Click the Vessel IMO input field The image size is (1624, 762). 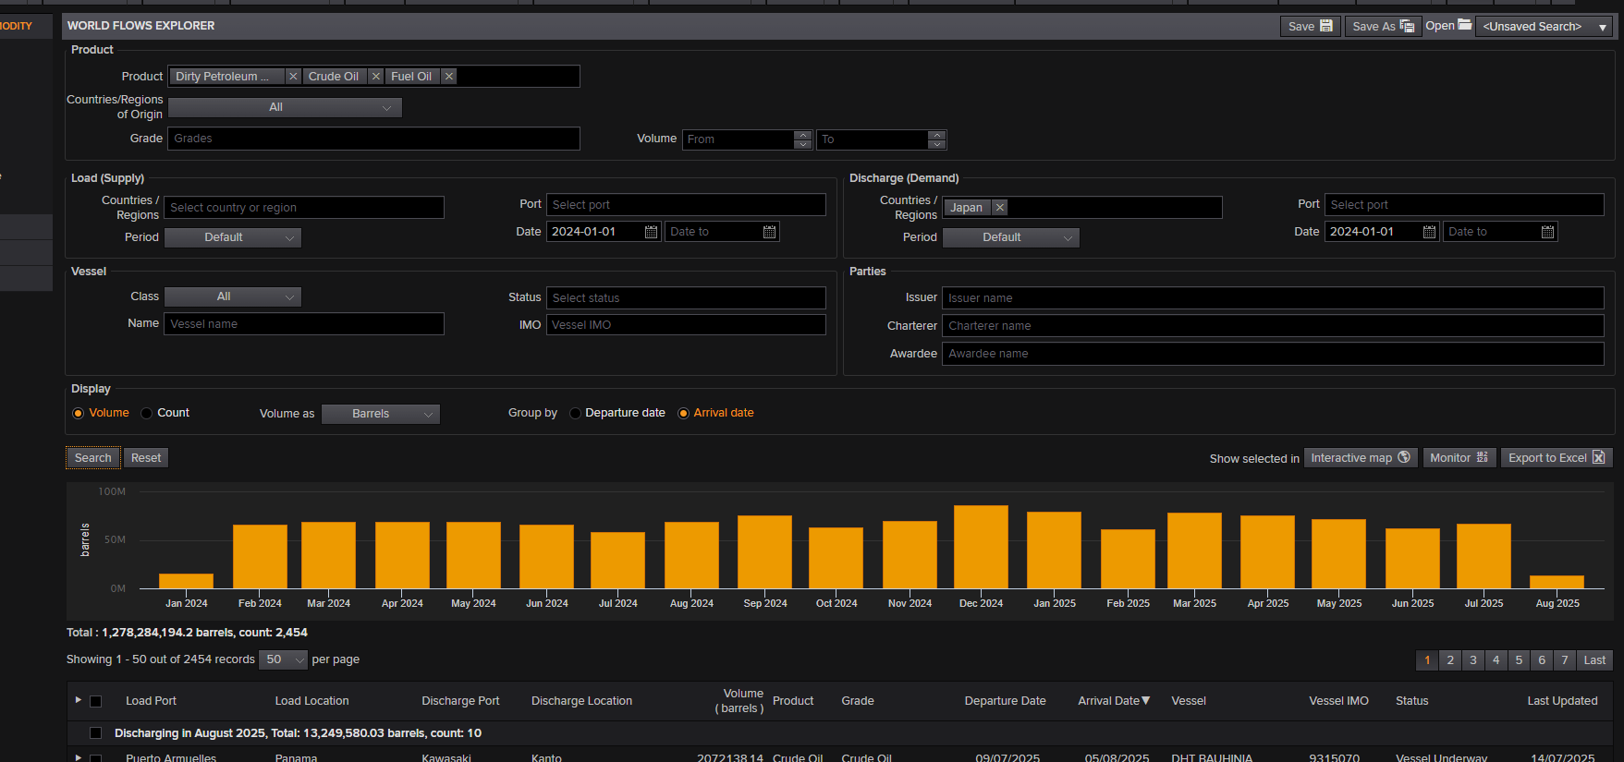(686, 325)
